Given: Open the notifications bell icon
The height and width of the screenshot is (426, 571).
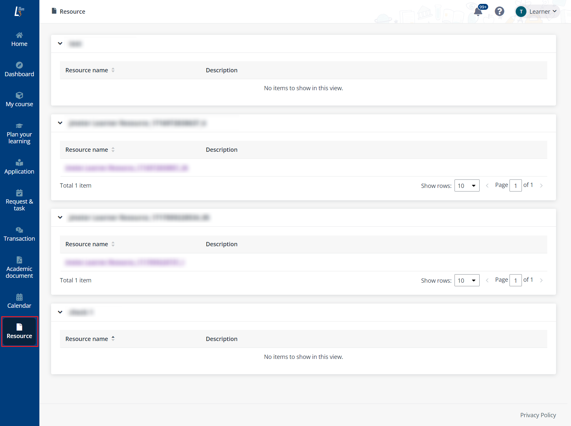Looking at the screenshot, I should pyautogui.click(x=478, y=12).
